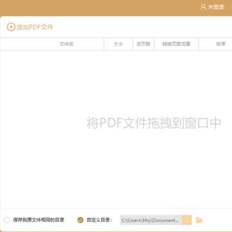The width and height of the screenshot is (232, 232).
Task: Click the 大小 column header
Action: (x=118, y=44)
